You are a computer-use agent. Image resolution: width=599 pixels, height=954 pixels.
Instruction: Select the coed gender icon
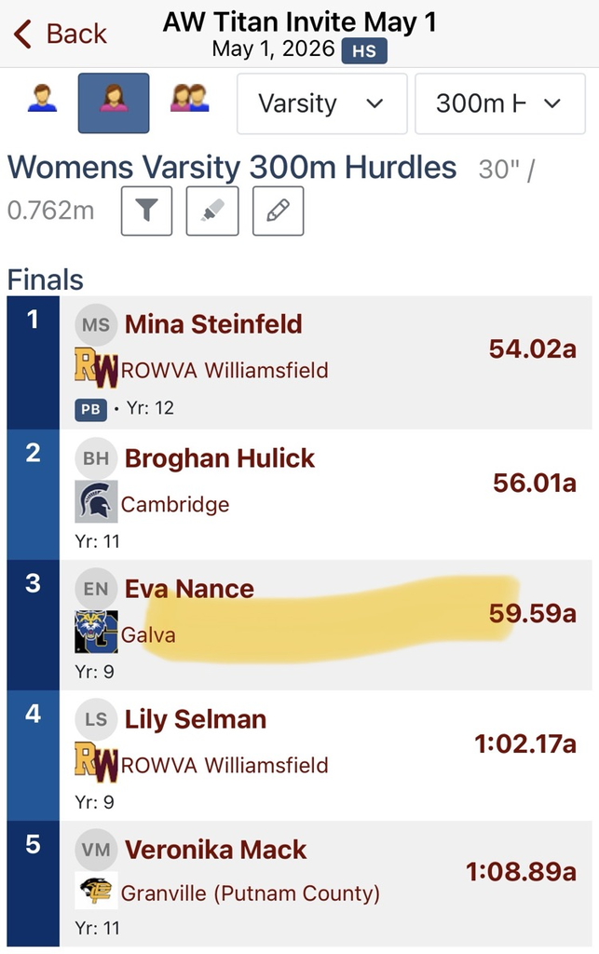pos(190,99)
